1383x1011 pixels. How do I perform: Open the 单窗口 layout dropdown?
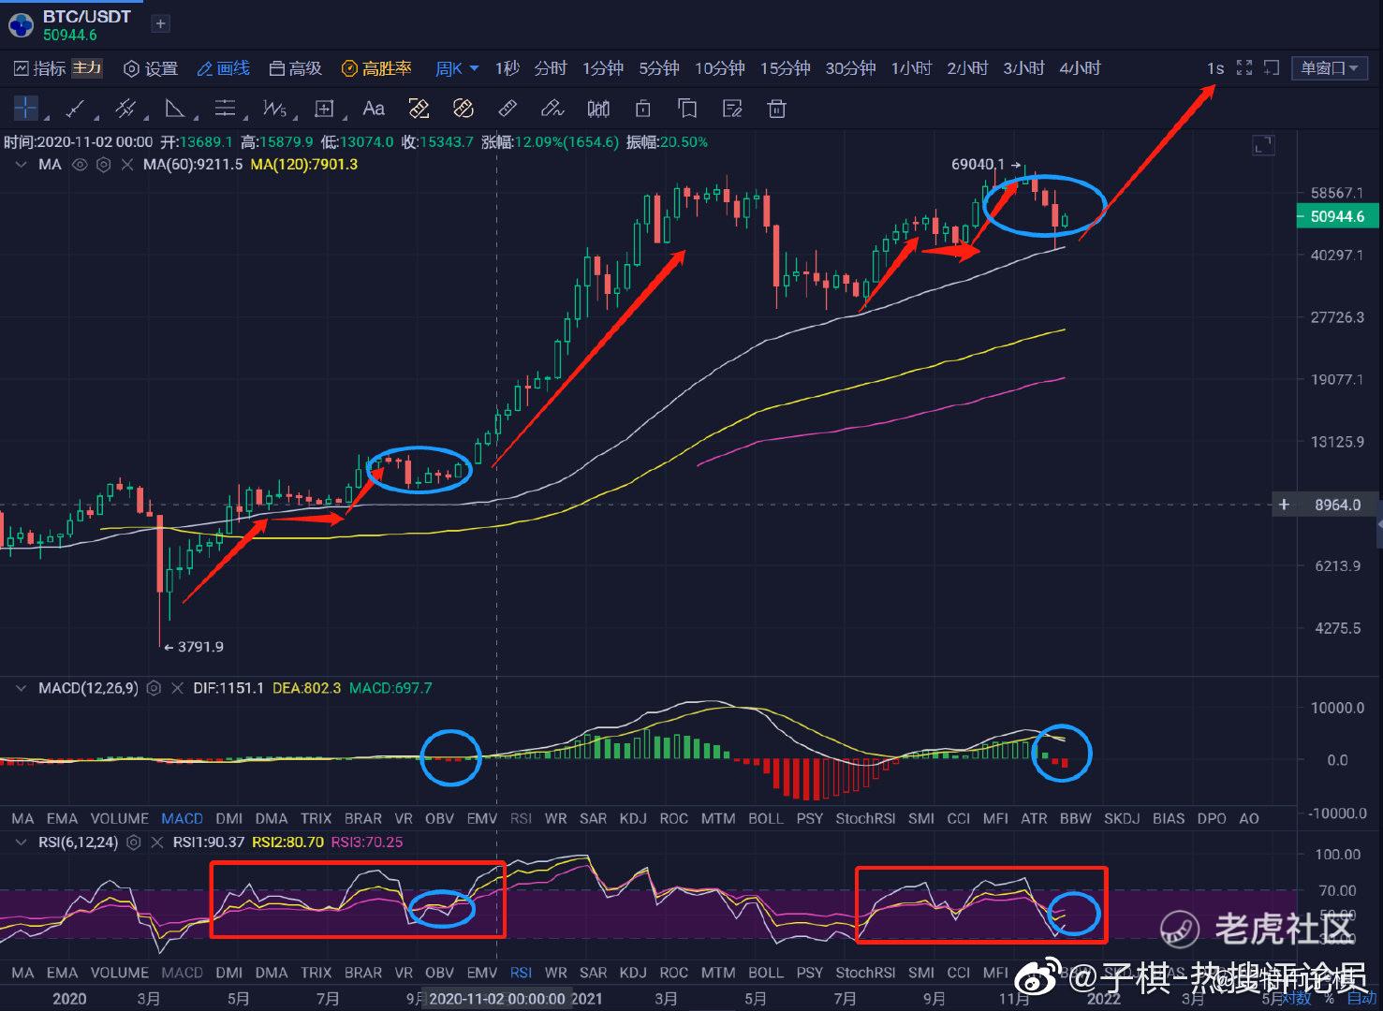click(1330, 67)
